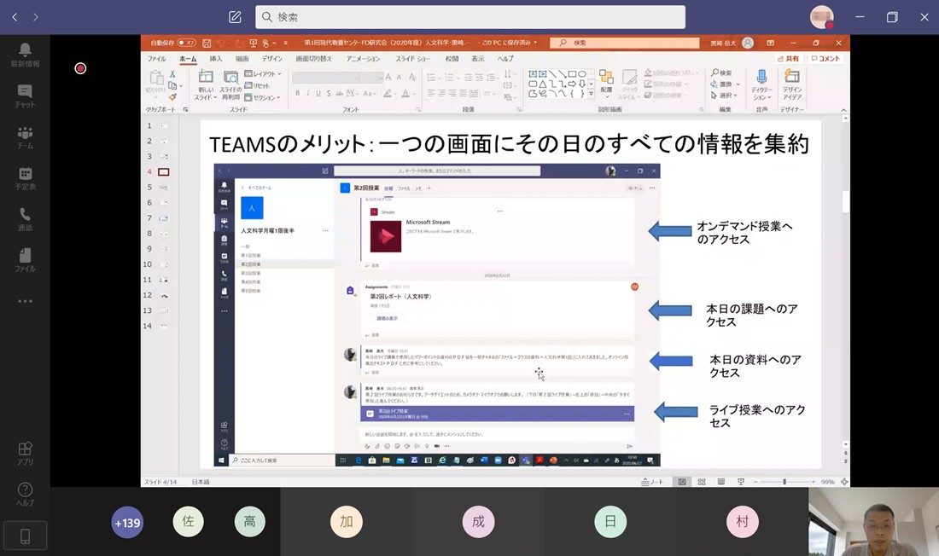
Task: Click the normal view icon in status bar
Action: point(682,482)
